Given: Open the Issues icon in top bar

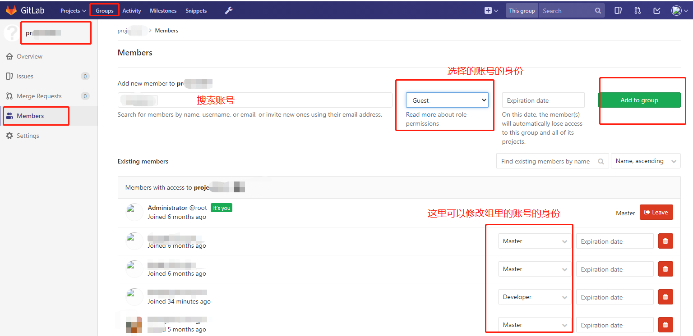Looking at the screenshot, I should [x=618, y=10].
